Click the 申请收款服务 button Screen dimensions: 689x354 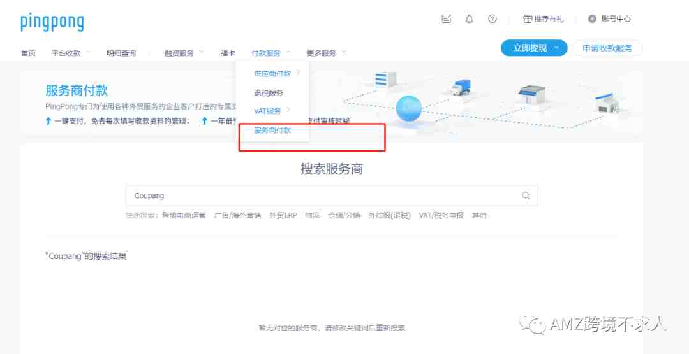click(607, 48)
